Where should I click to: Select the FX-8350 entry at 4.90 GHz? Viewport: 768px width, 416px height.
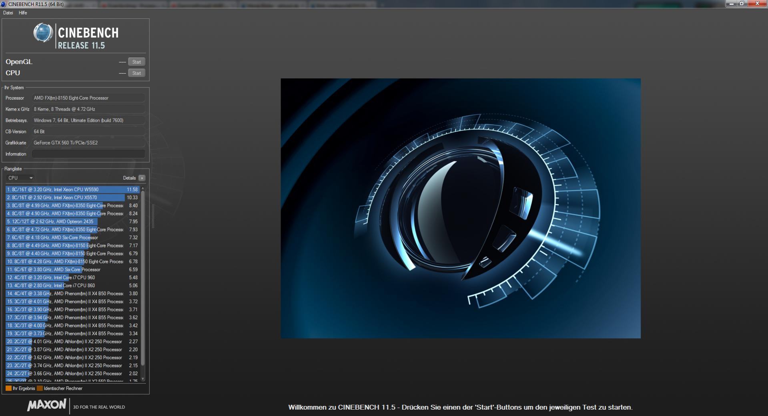[72, 213]
